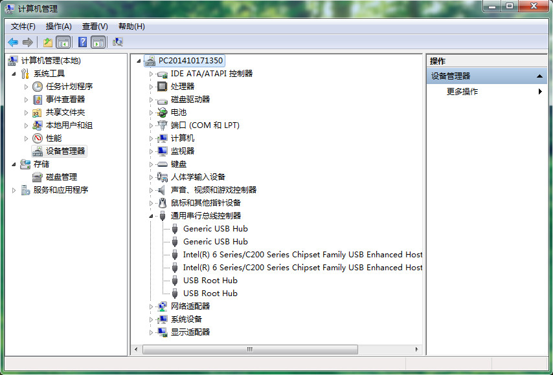Click the 显示适配器 display icon
This screenshot has height=375, width=553.
tap(163, 332)
